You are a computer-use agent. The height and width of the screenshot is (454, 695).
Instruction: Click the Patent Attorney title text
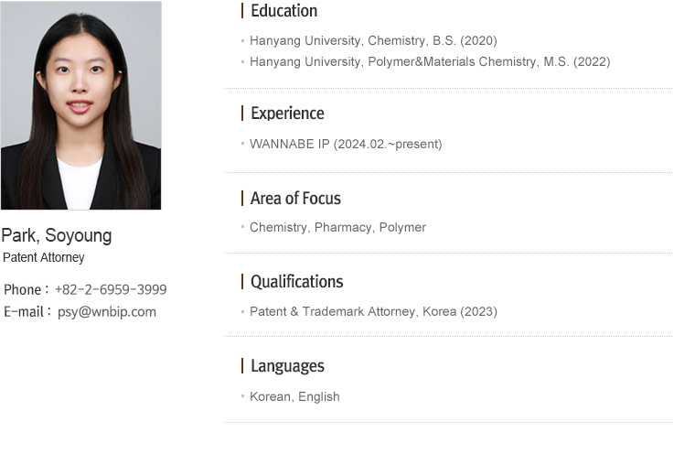[x=44, y=257]
